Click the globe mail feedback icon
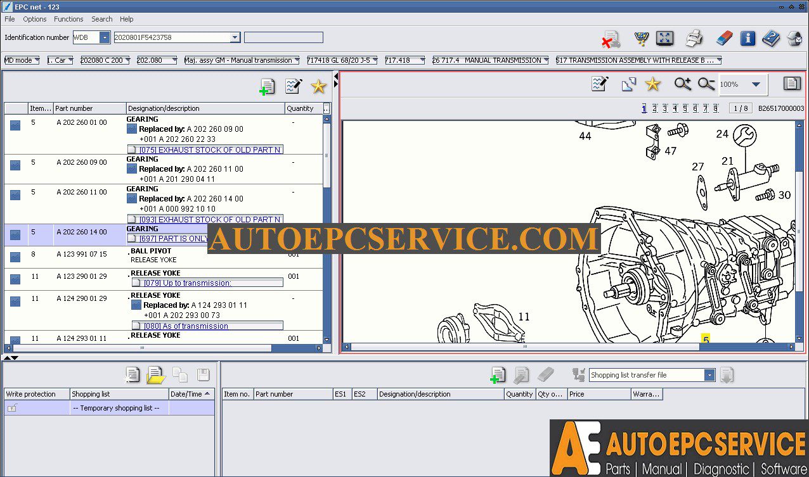Viewport: 809px width, 477px height. pos(794,39)
